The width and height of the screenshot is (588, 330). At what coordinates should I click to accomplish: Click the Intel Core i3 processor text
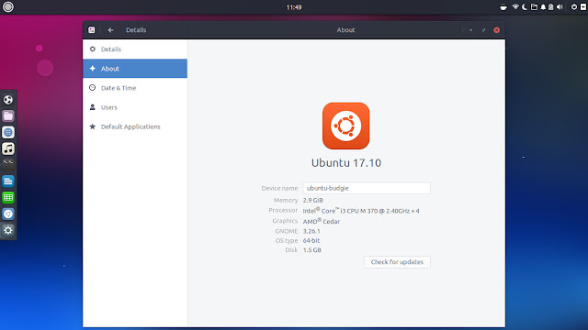pos(361,211)
